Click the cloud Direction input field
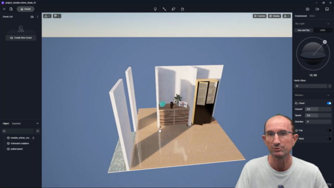The height and width of the screenshot is (188, 334). click(x=318, y=122)
